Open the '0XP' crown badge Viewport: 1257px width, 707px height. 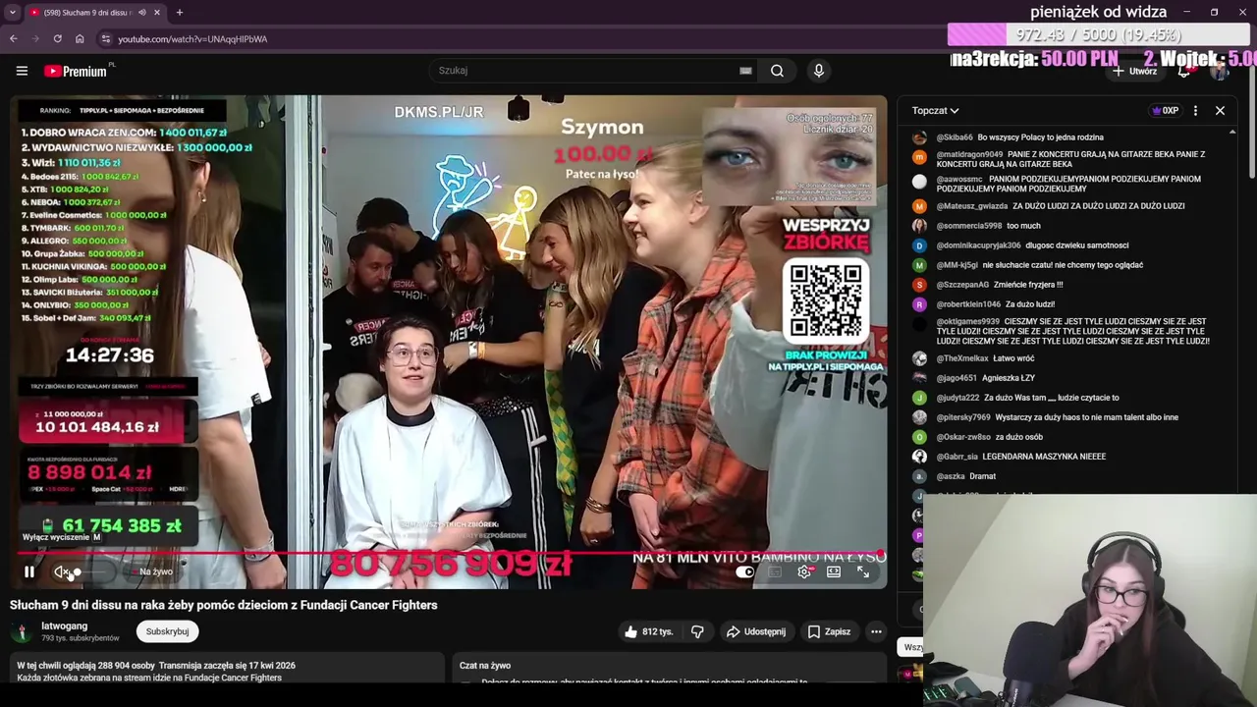coord(1164,111)
